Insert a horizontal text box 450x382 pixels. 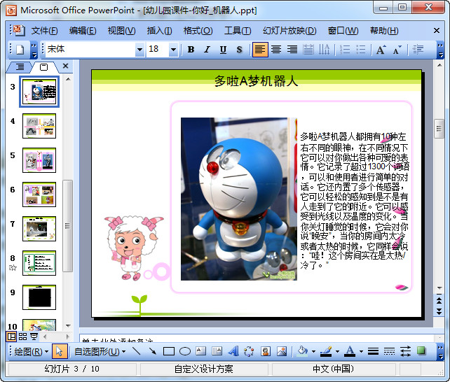[201, 351]
